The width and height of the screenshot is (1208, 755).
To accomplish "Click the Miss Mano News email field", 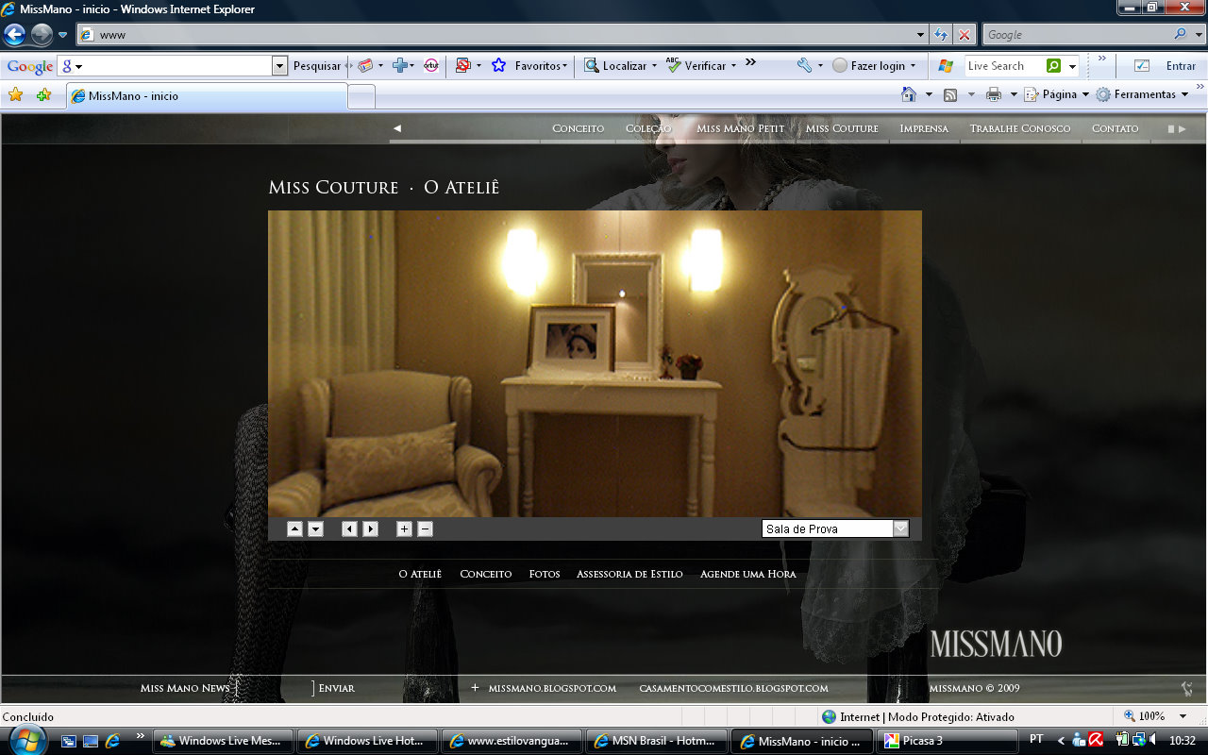I will (274, 688).
